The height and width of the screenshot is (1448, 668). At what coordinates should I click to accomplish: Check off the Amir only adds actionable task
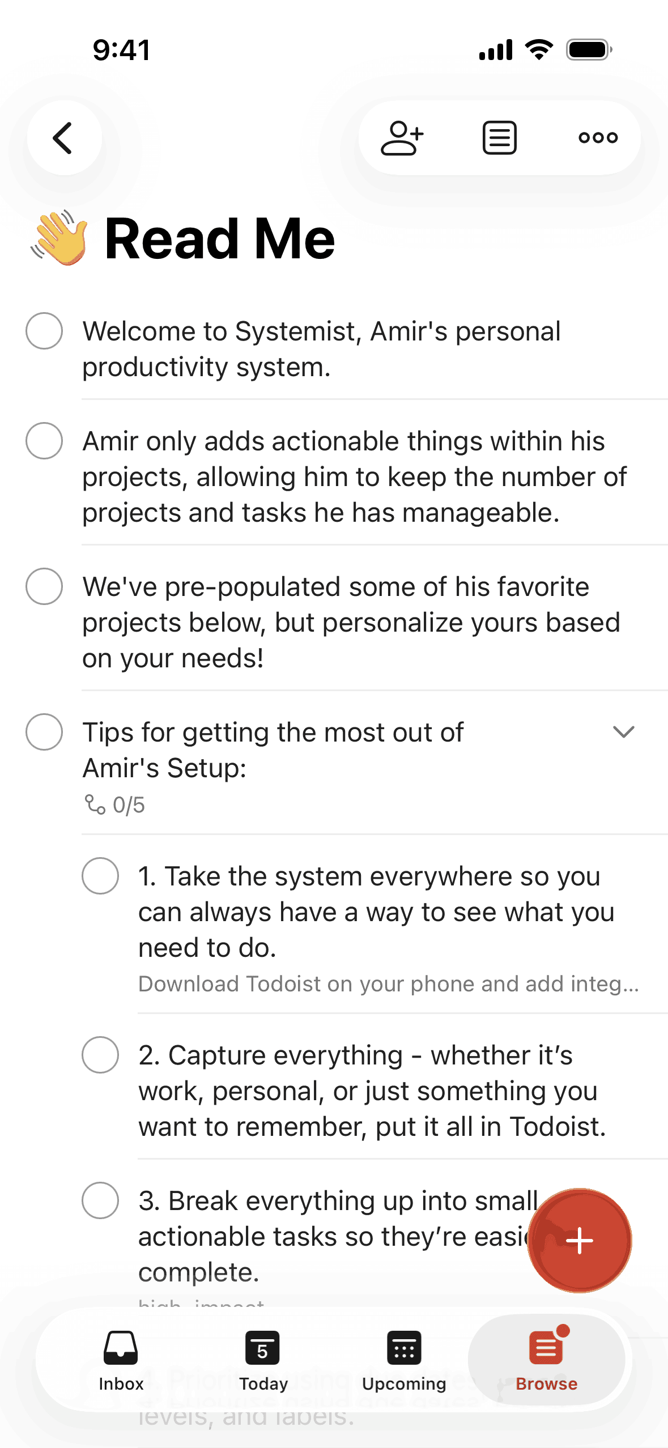coord(44,441)
